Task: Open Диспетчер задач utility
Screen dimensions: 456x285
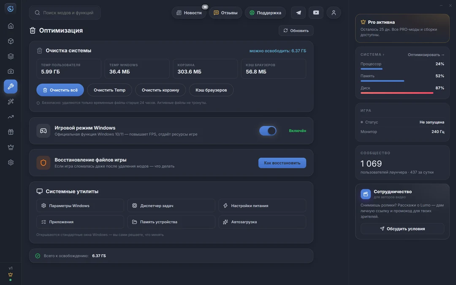Action: pyautogui.click(x=171, y=206)
